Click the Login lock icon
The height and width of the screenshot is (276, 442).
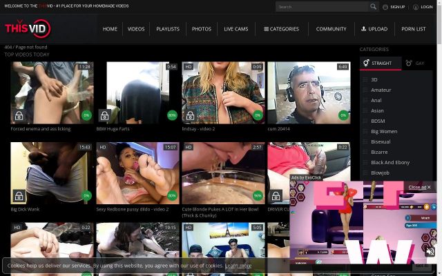tap(416, 7)
